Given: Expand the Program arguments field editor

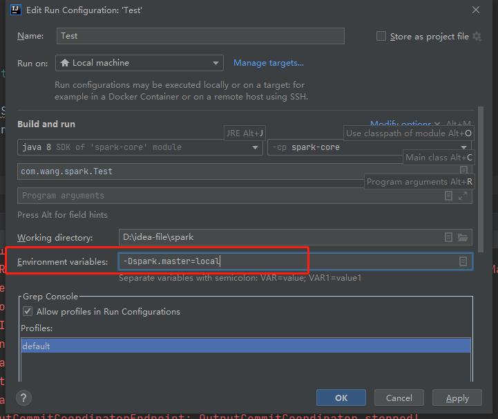Looking at the screenshot, I should coord(463,196).
